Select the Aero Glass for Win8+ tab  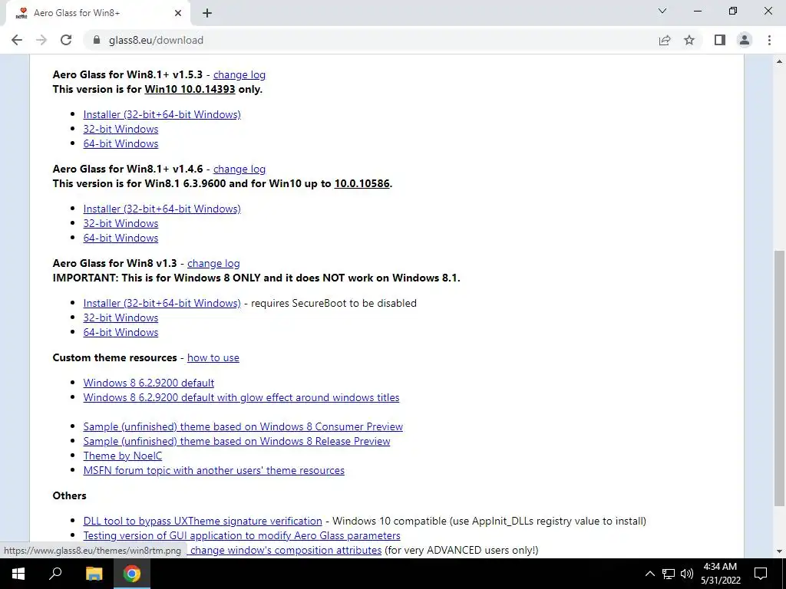click(95, 13)
